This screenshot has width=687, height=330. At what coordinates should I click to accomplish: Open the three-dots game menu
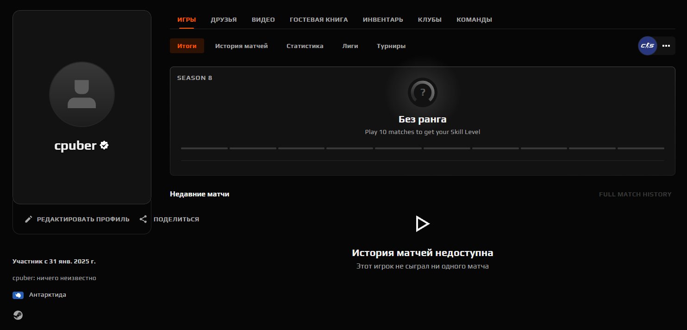666,46
